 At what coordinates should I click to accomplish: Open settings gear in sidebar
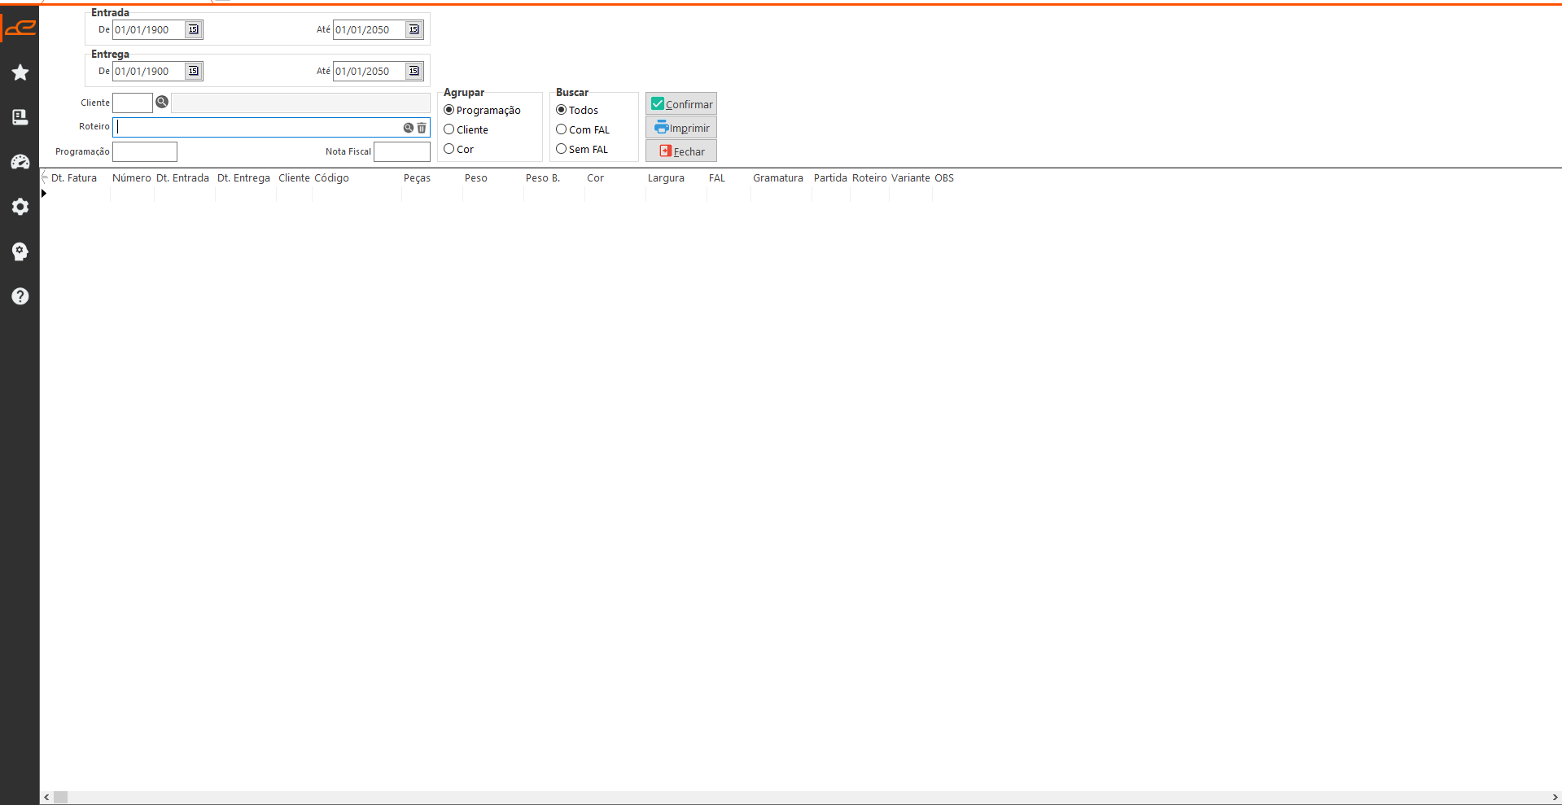[20, 207]
